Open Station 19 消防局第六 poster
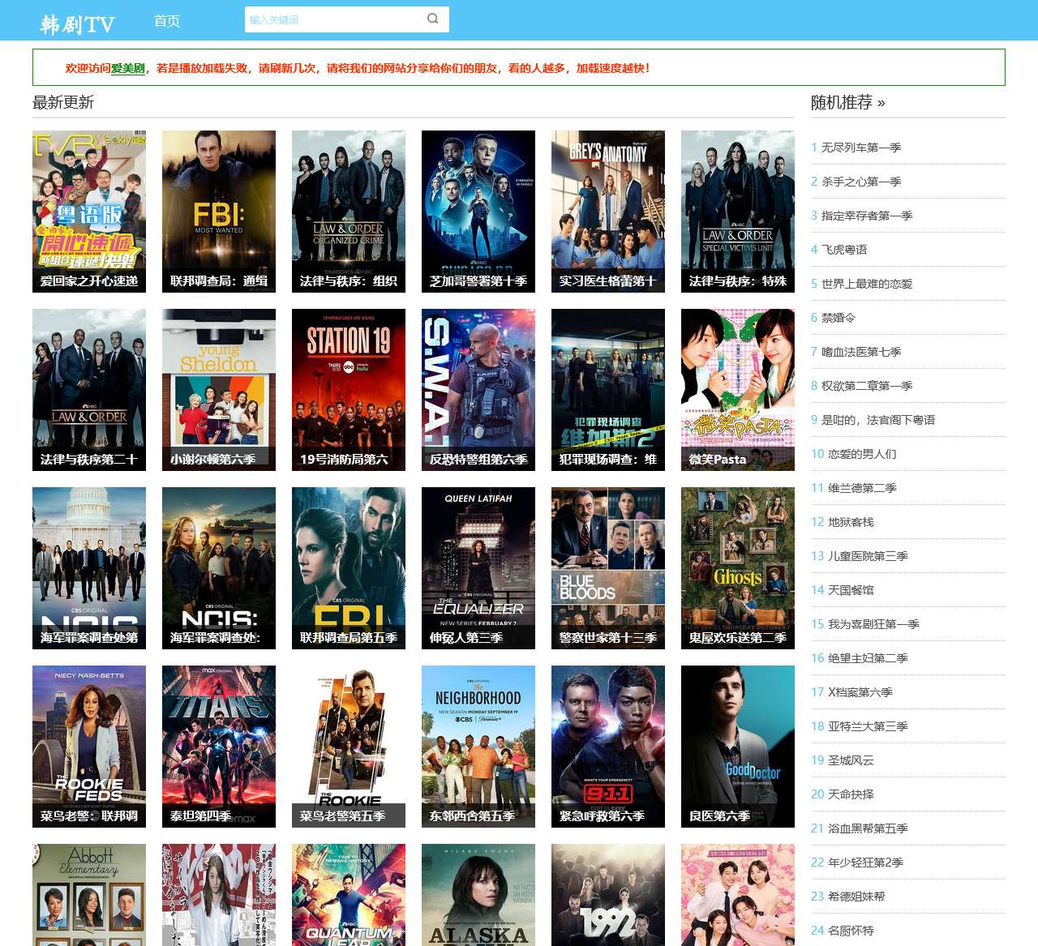Image resolution: width=1038 pixels, height=946 pixels. tap(349, 390)
